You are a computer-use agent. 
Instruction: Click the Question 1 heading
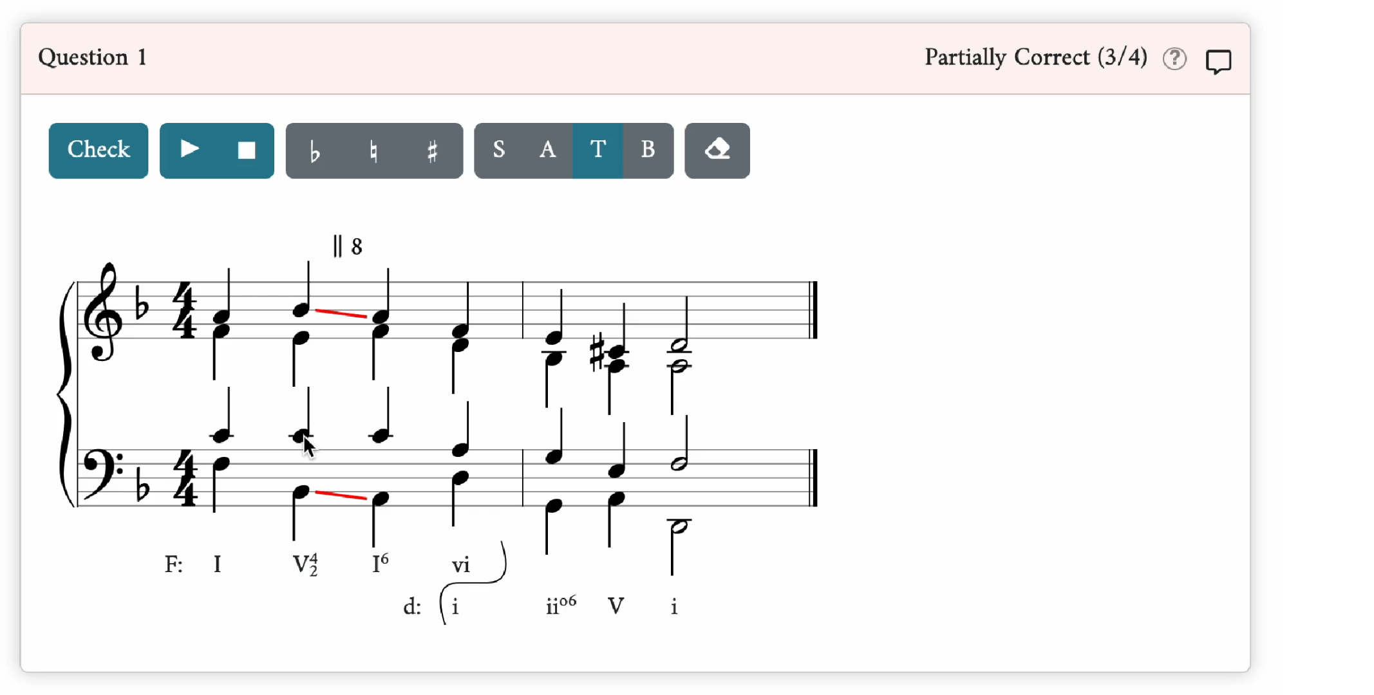click(93, 58)
